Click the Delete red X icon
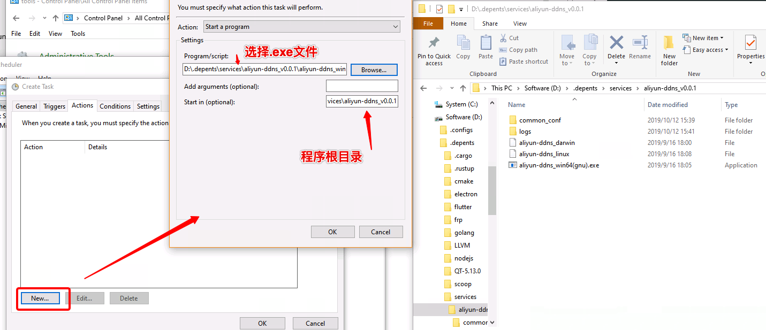This screenshot has height=330, width=766. coord(616,44)
